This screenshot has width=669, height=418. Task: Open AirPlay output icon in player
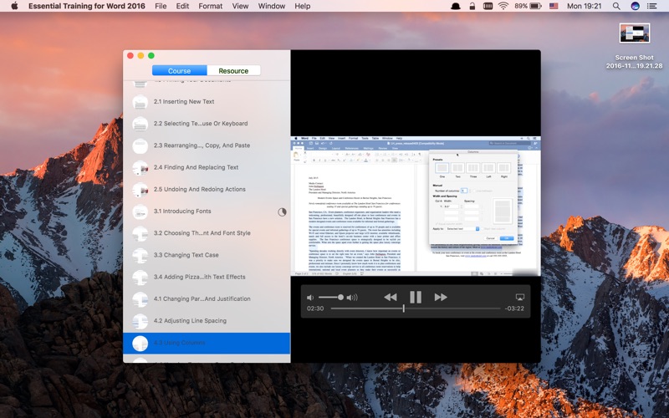519,298
